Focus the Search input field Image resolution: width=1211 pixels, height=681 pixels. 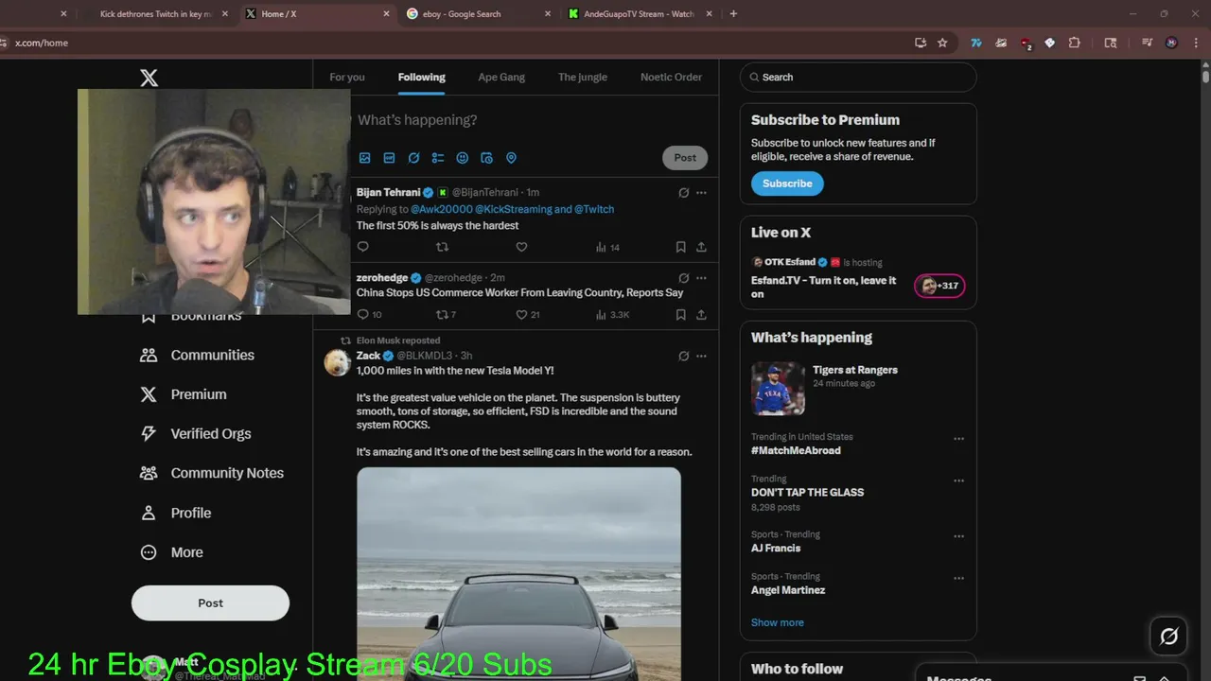click(x=858, y=78)
